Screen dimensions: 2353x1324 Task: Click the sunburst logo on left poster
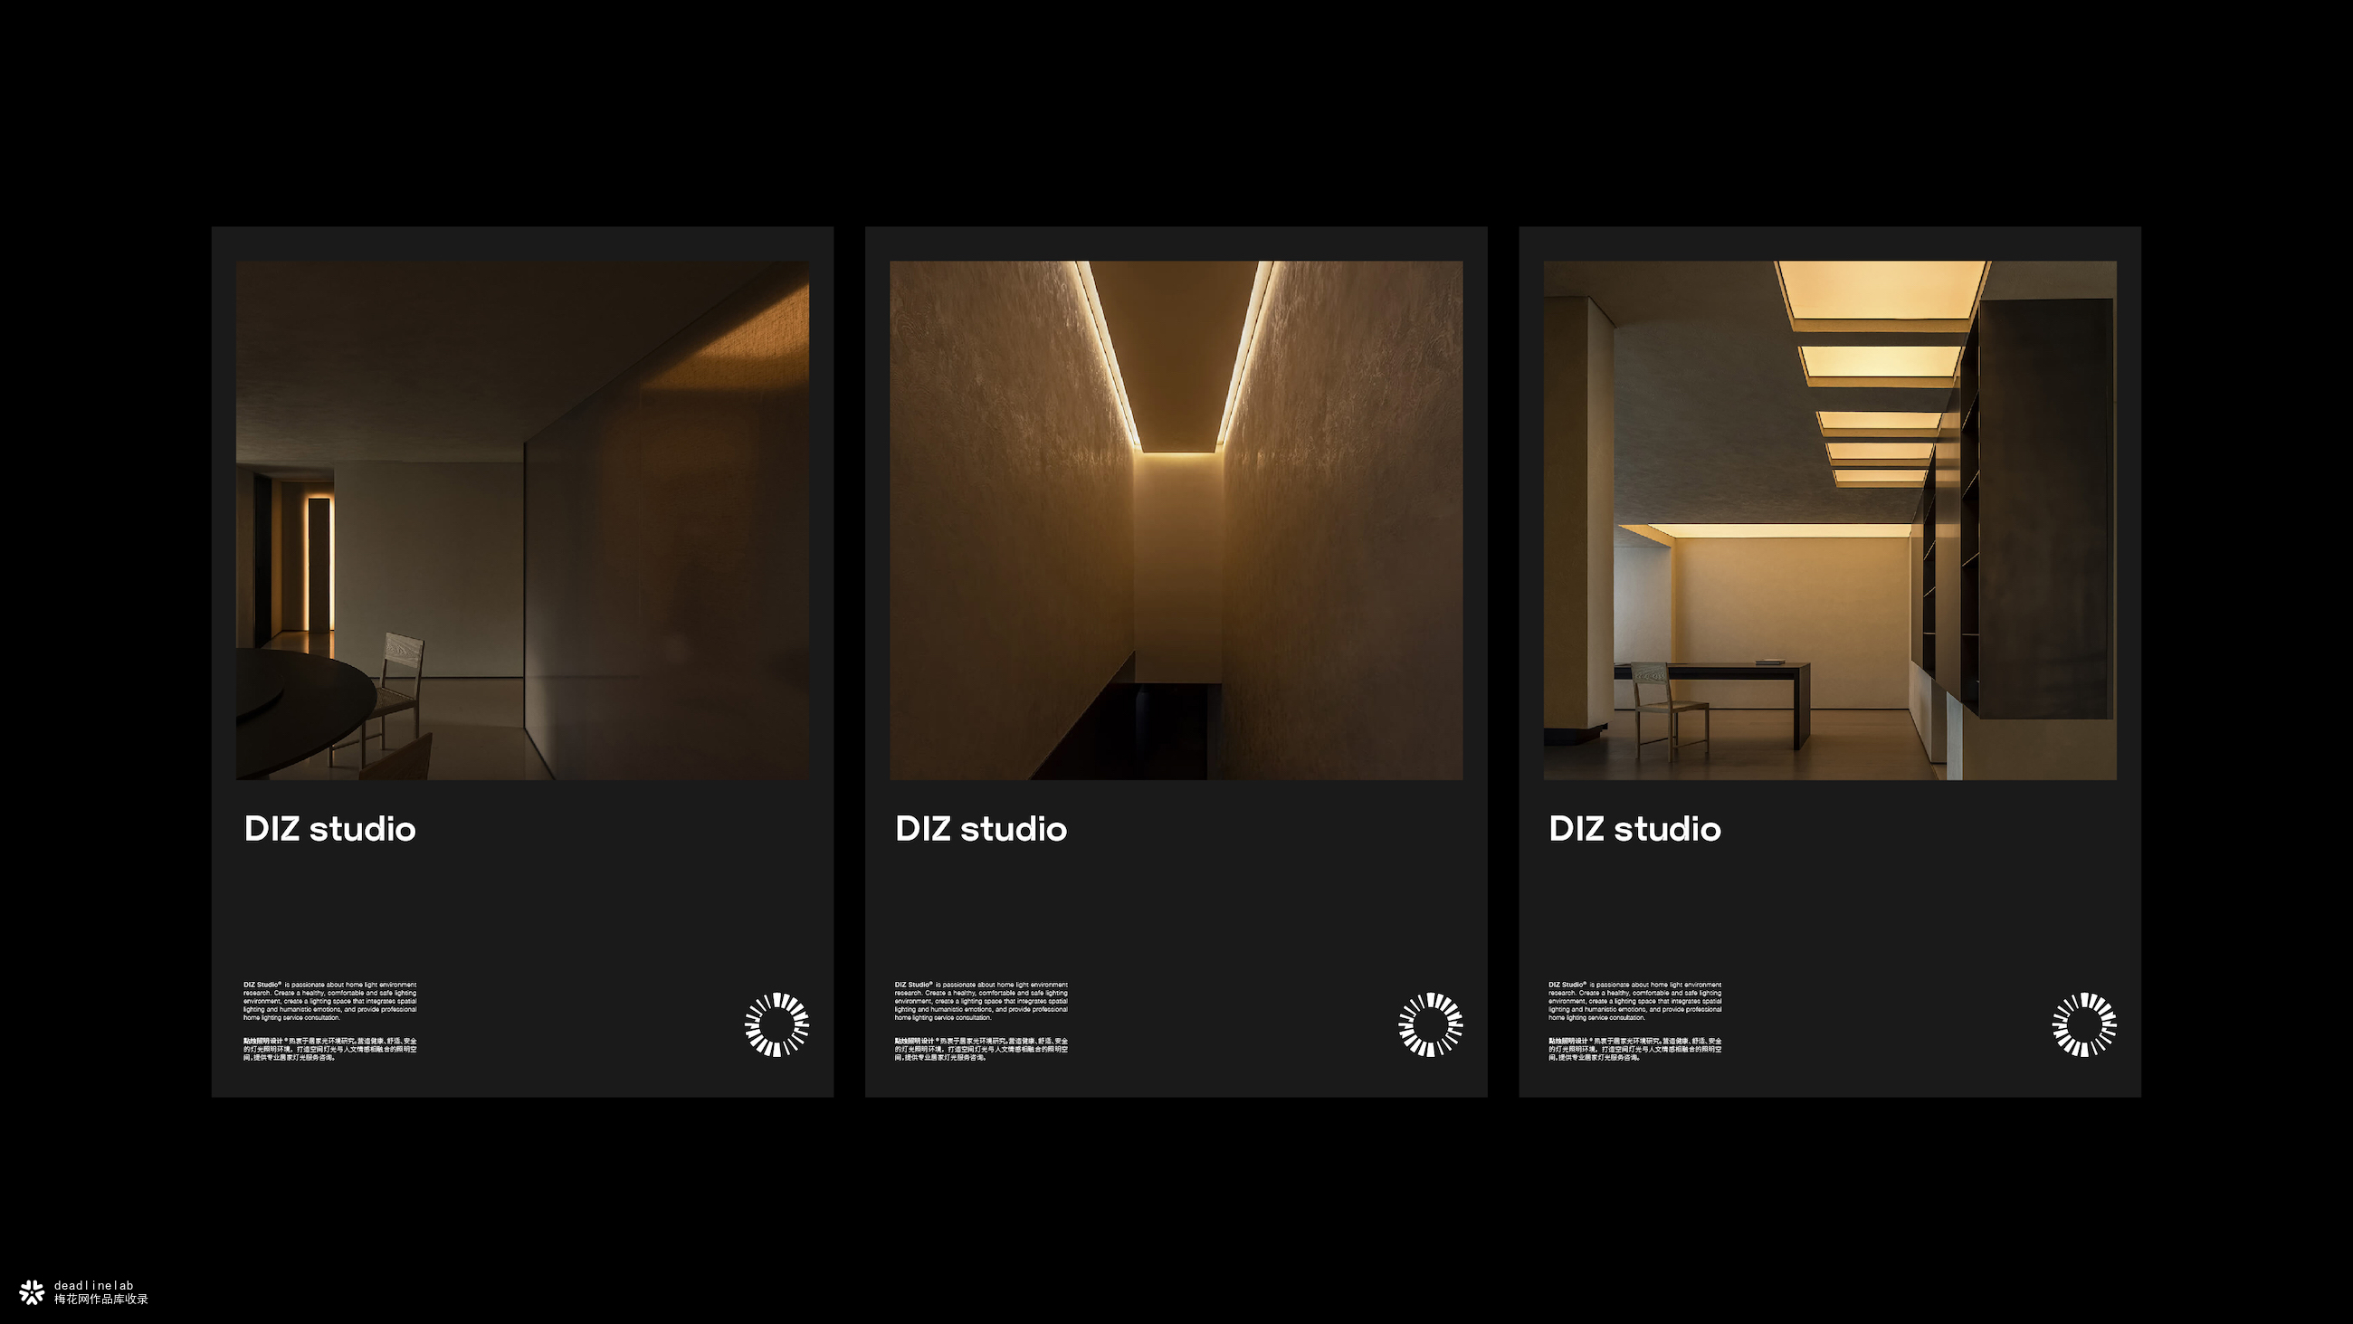click(776, 1024)
